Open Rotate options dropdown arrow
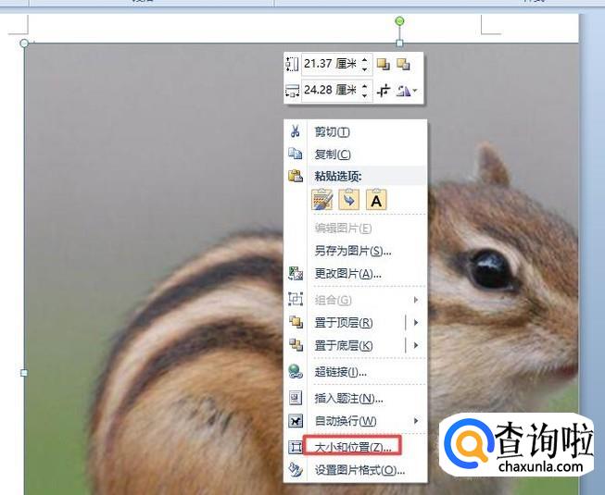This screenshot has height=495, width=605. (x=415, y=91)
